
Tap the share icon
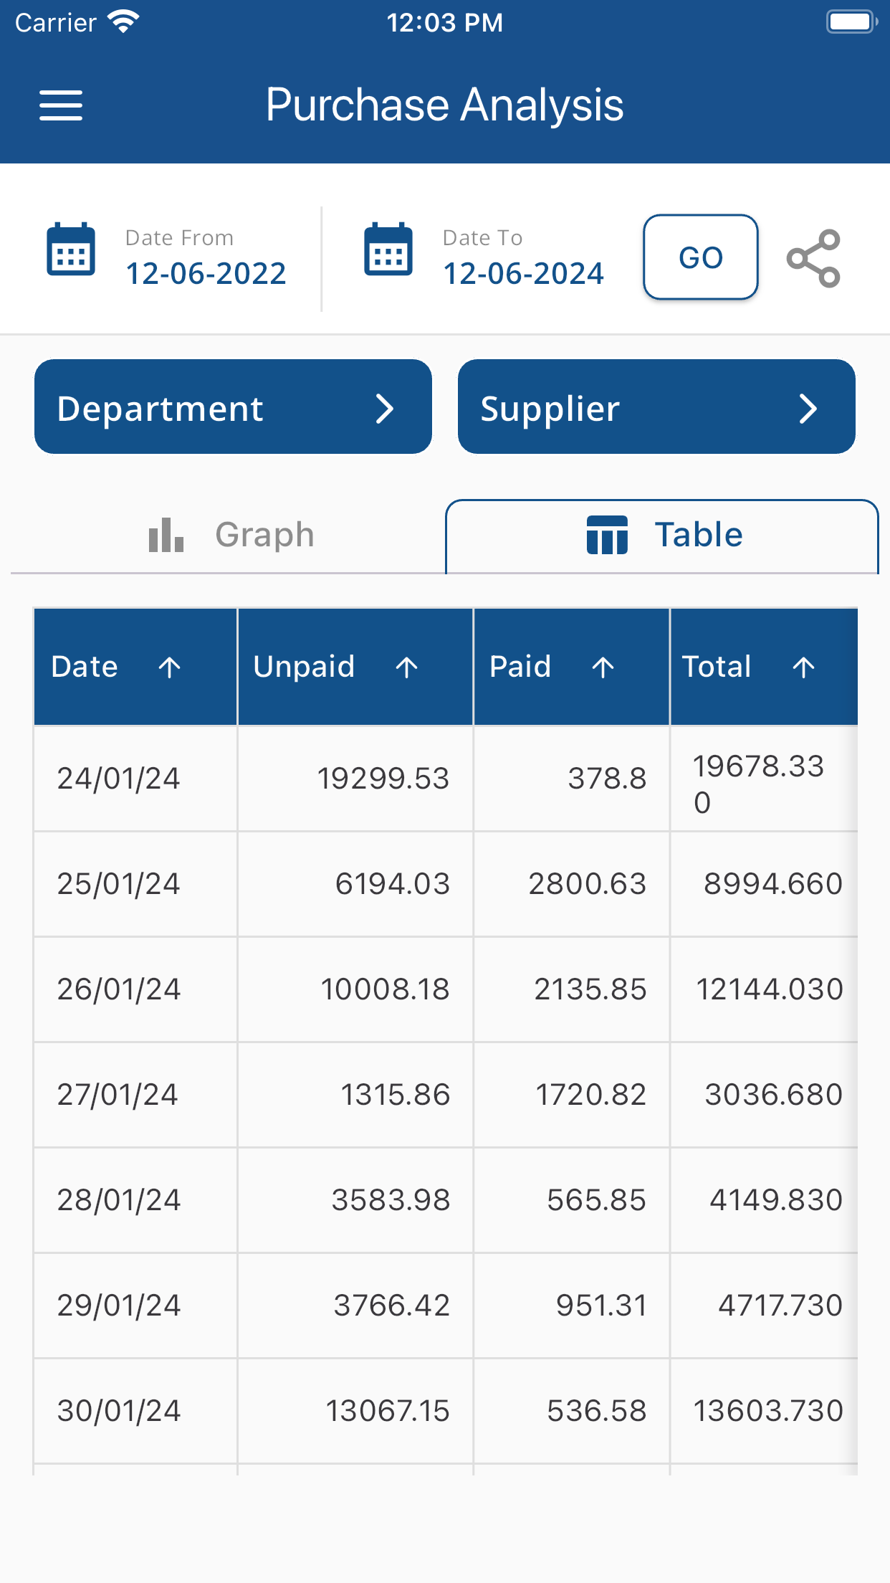coord(813,258)
